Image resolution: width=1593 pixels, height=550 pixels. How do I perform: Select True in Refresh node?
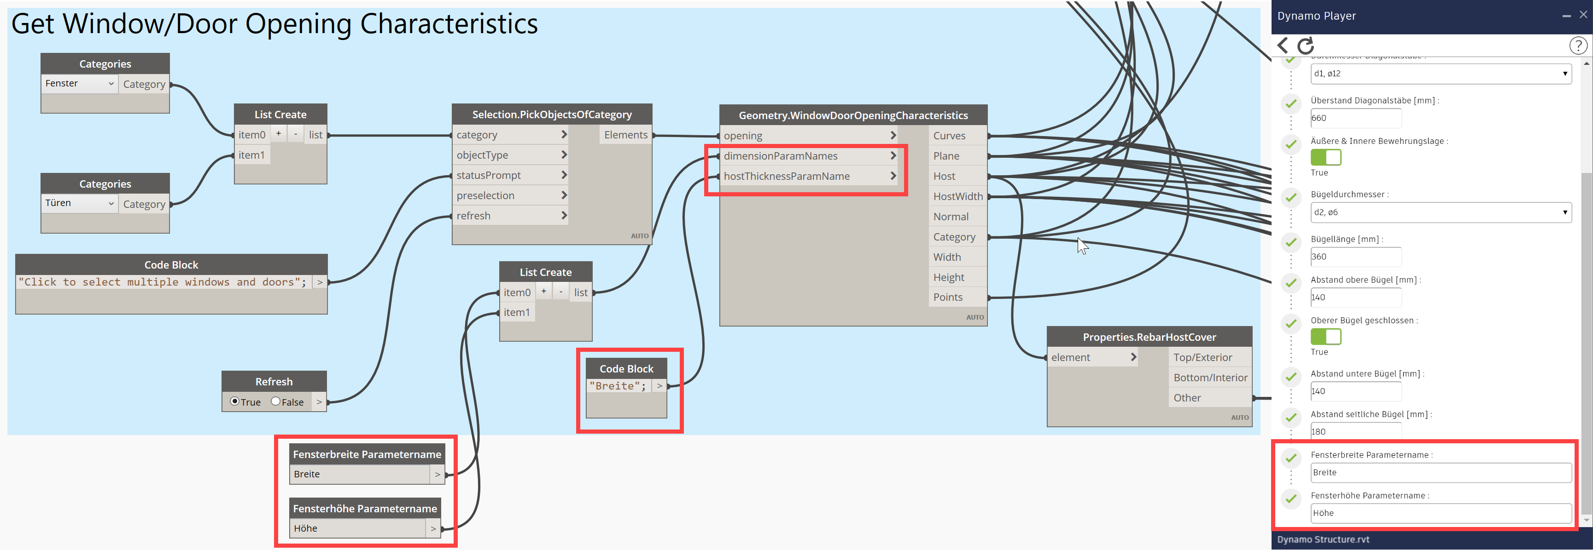click(234, 401)
